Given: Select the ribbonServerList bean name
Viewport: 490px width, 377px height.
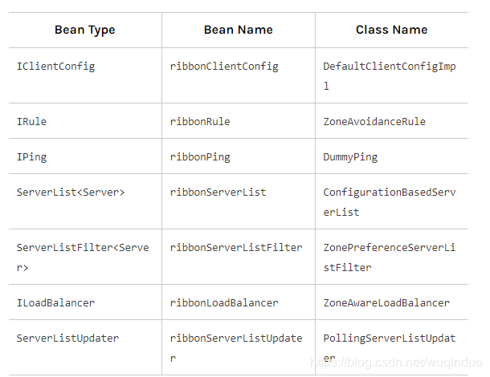Looking at the screenshot, I should 218,193.
